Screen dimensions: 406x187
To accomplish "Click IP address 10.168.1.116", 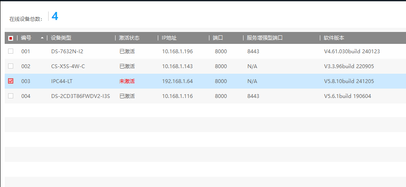I will click(x=177, y=96).
